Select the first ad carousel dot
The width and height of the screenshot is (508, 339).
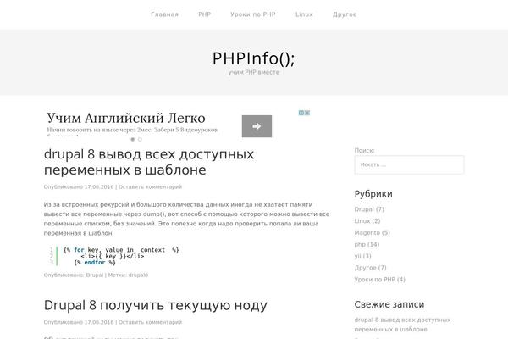(133, 140)
